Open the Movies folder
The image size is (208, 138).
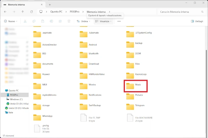click(88, 86)
